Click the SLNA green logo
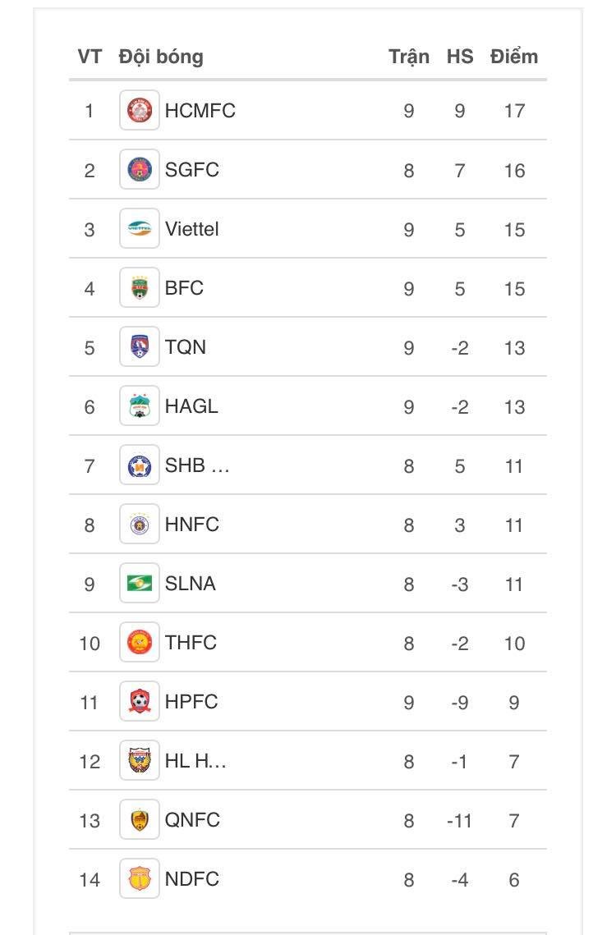 point(139,583)
